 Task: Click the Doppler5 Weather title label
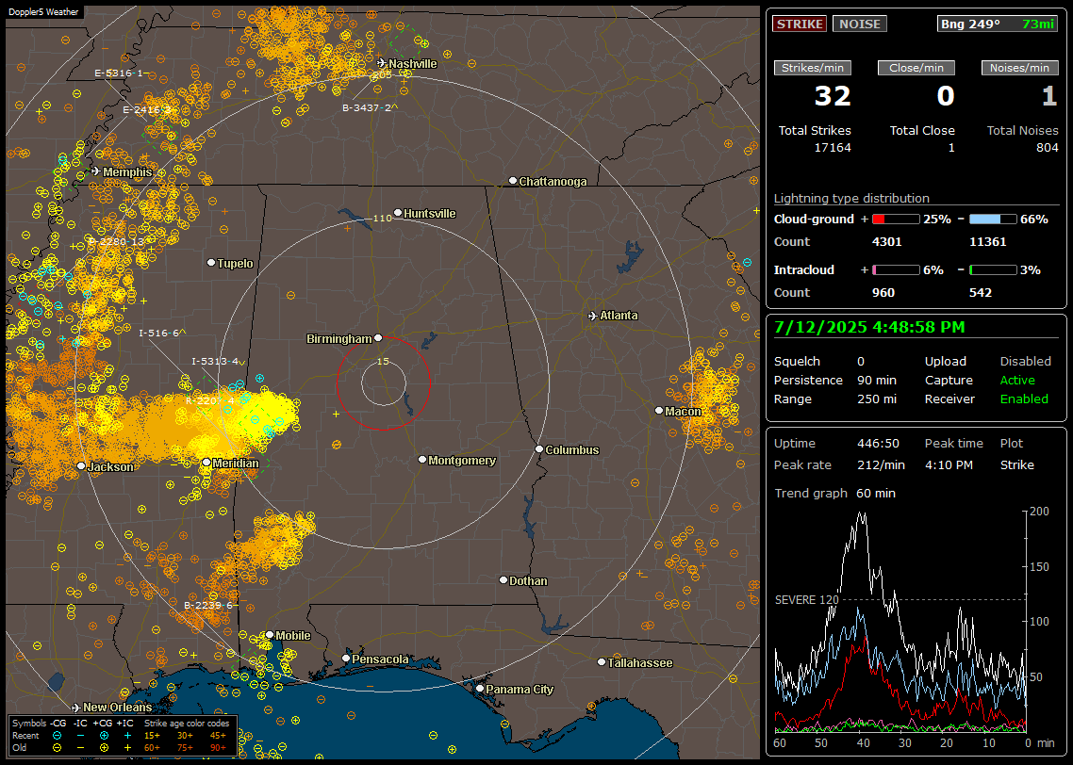tap(43, 11)
